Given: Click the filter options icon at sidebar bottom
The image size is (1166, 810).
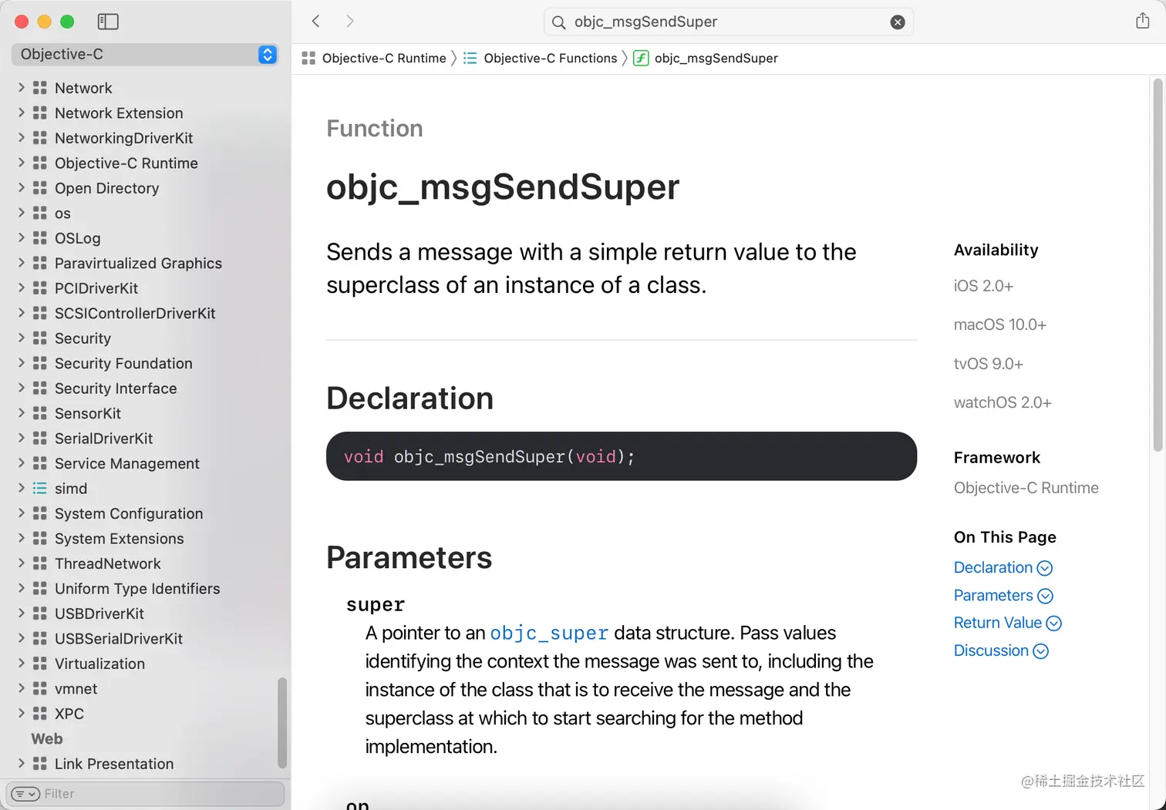Looking at the screenshot, I should [x=25, y=794].
